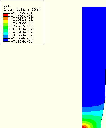Click the +1.348e-01 maximum legend value
The image size is (106, 128).
pyautogui.click(x=22, y=13)
